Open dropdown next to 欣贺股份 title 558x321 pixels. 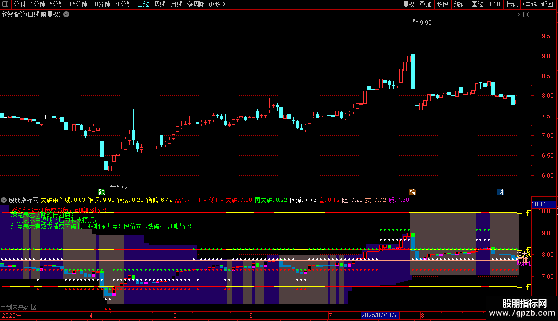click(66, 15)
